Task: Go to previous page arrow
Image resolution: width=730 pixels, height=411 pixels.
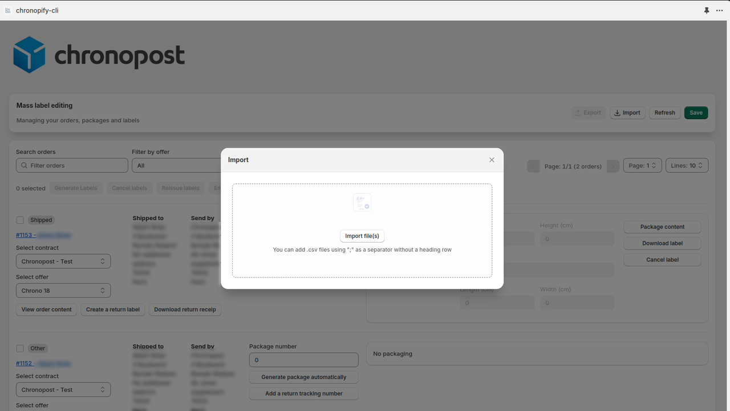Action: pos(533,166)
